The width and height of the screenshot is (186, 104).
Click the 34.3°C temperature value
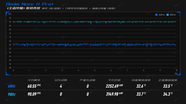coord(168,94)
